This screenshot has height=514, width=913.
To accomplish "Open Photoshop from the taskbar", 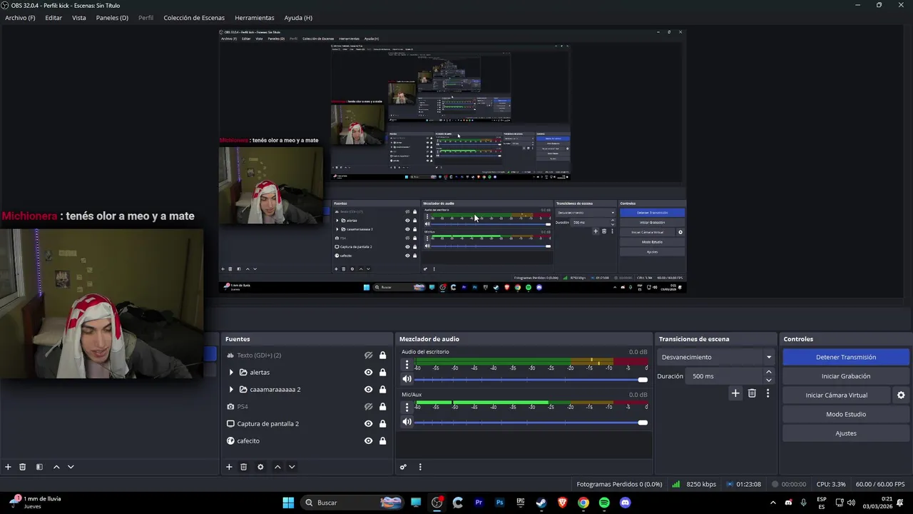I will click(x=499, y=503).
